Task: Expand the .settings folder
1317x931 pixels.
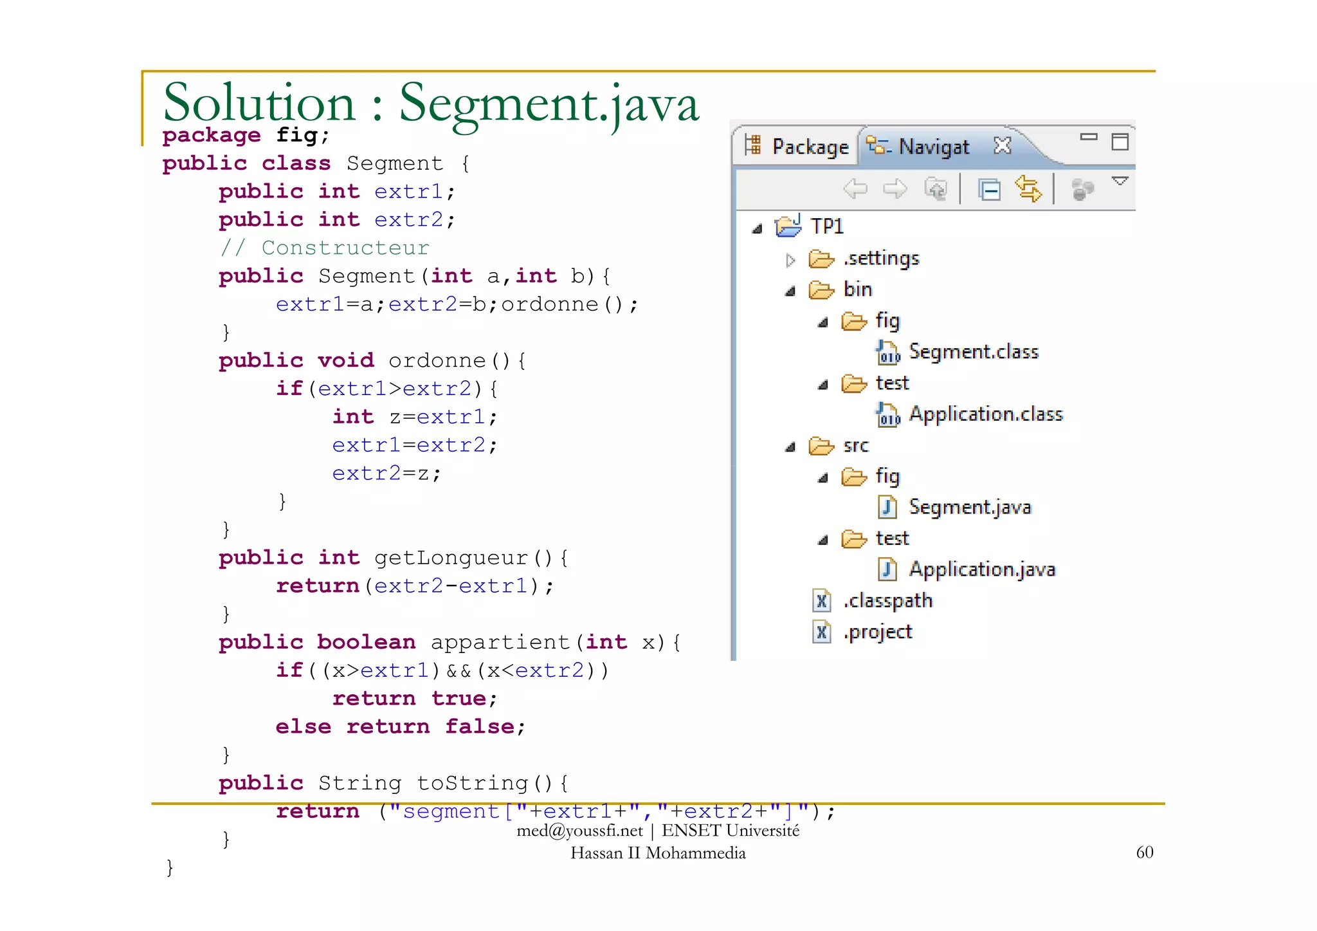Action: (x=790, y=260)
